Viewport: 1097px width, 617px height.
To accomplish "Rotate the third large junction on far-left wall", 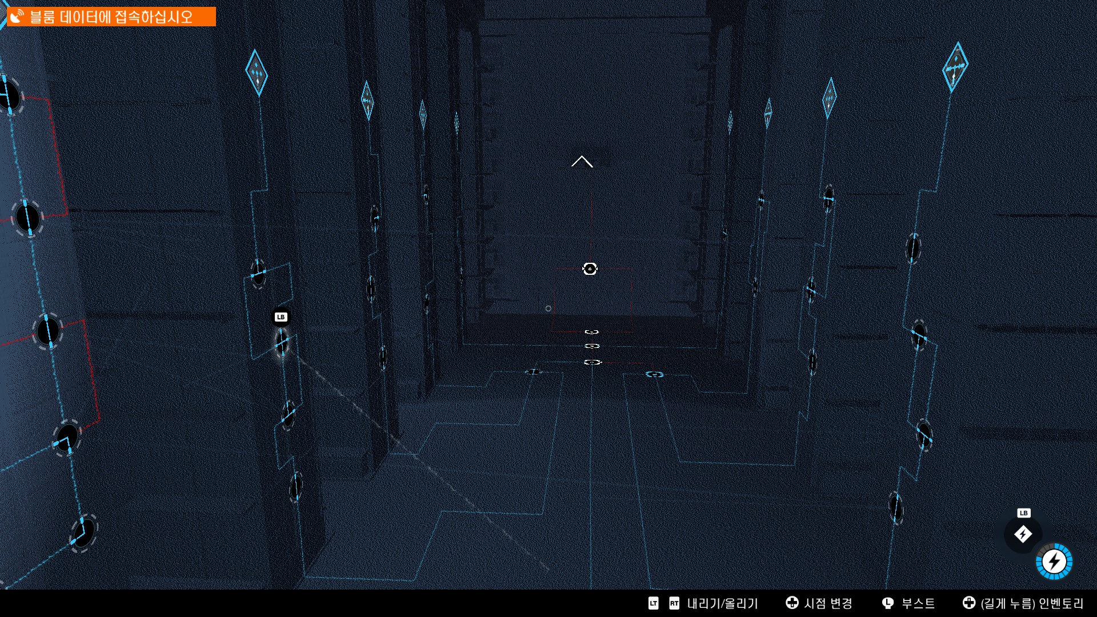I will (x=48, y=331).
